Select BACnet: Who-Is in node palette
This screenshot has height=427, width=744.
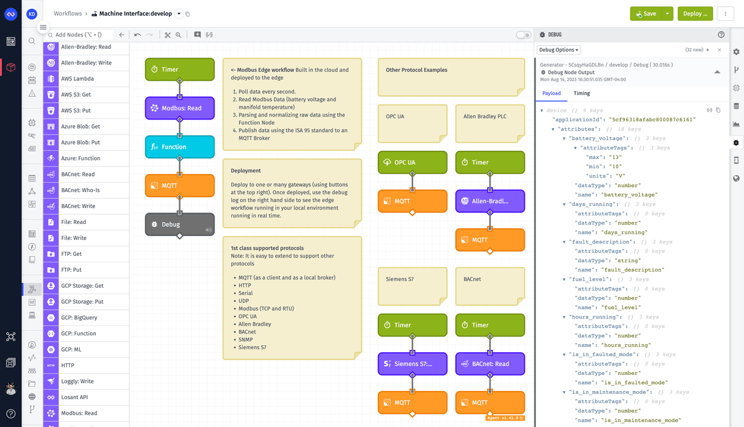pos(86,190)
